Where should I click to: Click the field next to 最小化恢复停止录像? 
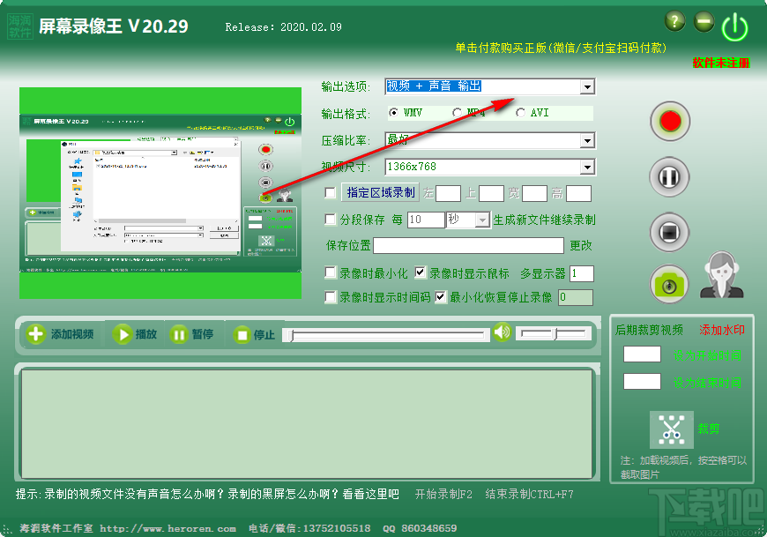[x=576, y=297]
